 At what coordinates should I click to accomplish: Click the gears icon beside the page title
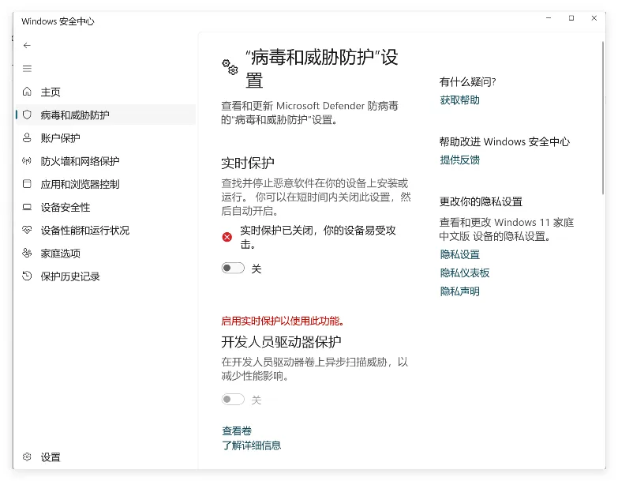230,67
